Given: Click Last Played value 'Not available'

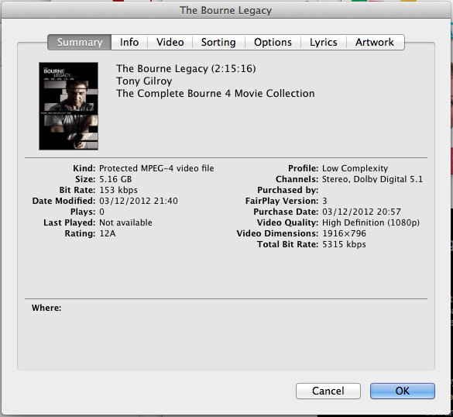Looking at the screenshot, I should pos(125,222).
